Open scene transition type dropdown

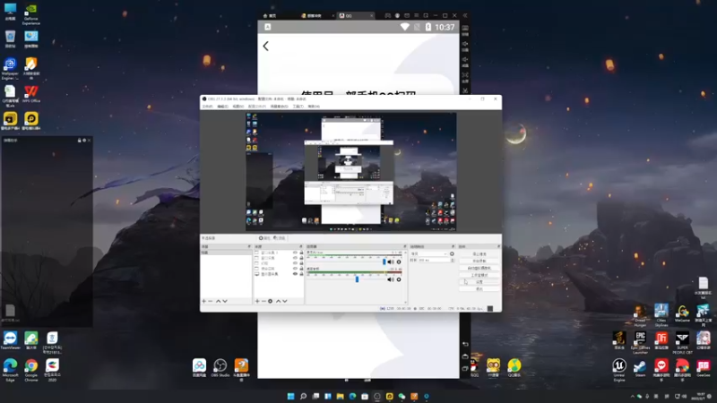(x=429, y=253)
